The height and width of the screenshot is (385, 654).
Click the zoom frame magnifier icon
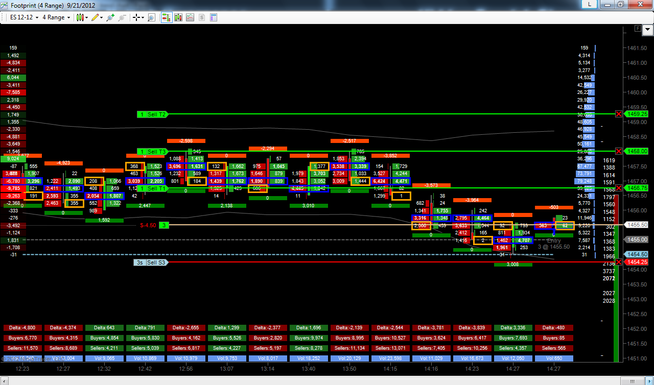click(151, 17)
